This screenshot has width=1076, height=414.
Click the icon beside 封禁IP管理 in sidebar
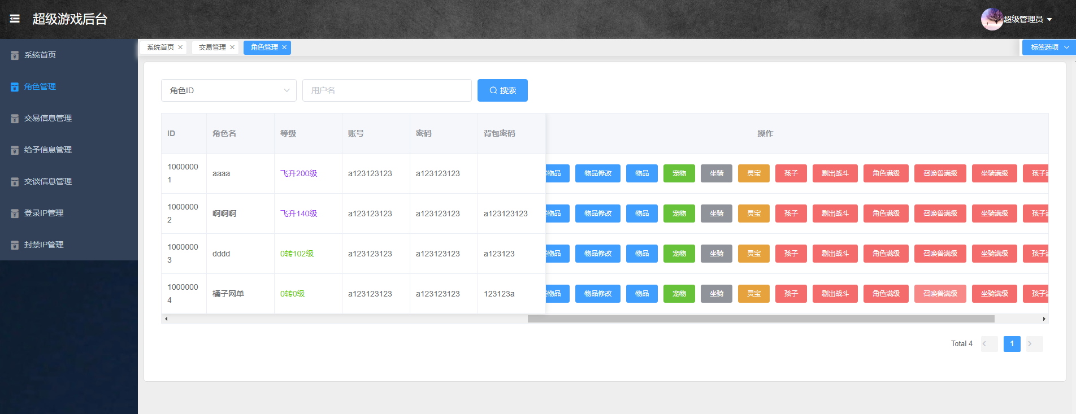click(x=15, y=245)
